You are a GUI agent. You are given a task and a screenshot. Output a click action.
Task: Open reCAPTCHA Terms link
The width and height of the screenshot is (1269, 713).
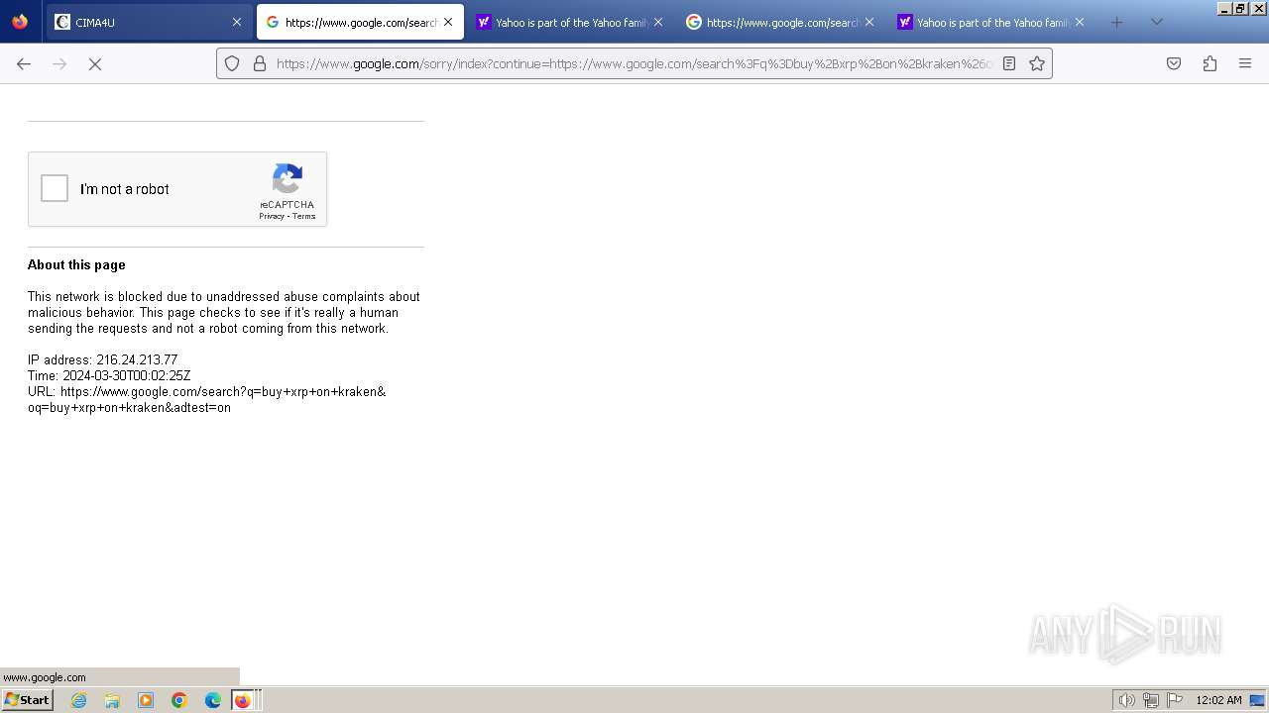point(303,216)
